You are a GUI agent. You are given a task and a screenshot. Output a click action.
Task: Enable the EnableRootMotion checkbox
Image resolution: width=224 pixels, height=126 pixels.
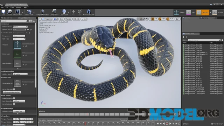tap(14, 98)
